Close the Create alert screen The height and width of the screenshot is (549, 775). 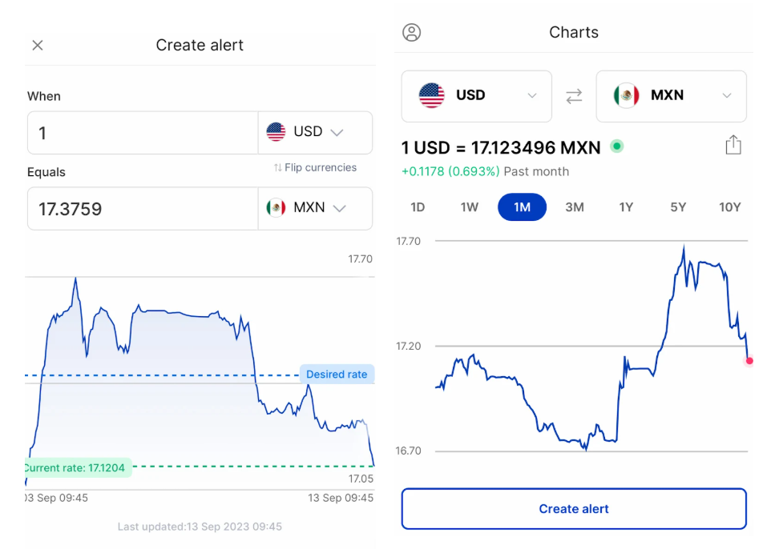click(38, 46)
